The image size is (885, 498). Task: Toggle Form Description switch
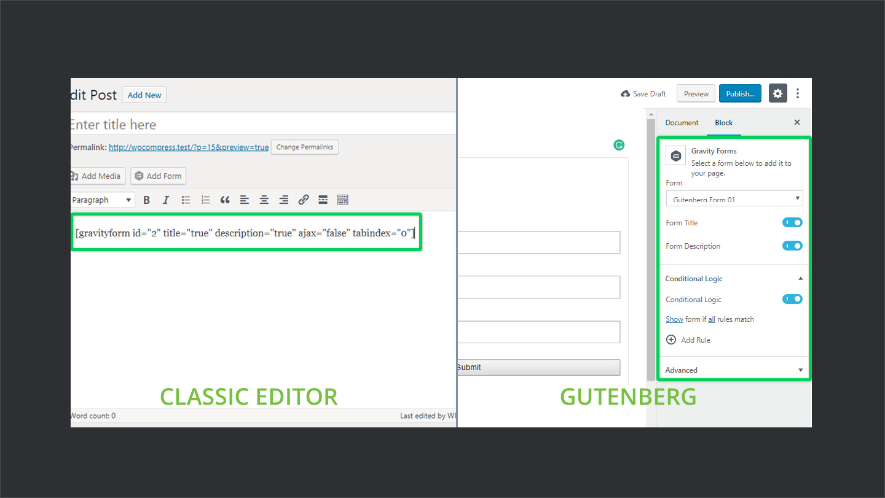pos(793,246)
